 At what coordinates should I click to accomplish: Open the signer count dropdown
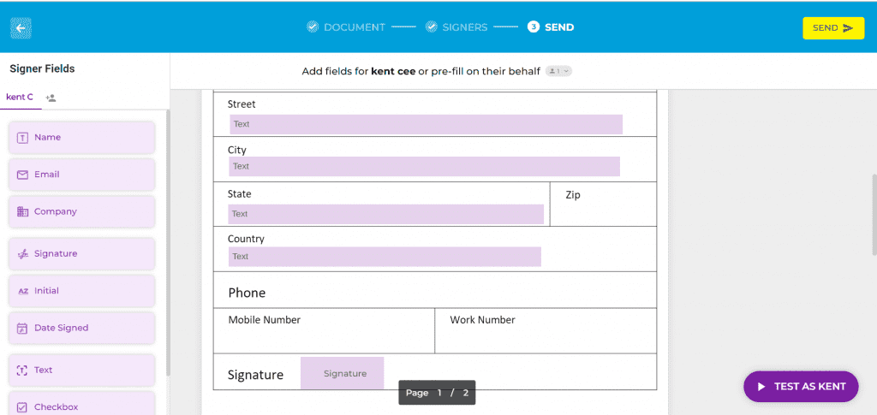(x=558, y=71)
